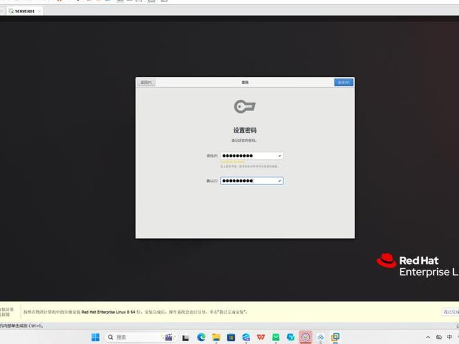Open the pink highlighted app in the taskbar
Image resolution: width=459 pixels, height=344 pixels.
coord(306,337)
